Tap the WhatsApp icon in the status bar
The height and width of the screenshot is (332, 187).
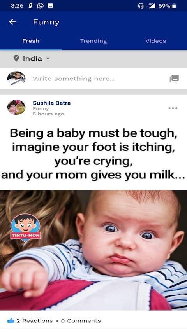tap(41, 6)
